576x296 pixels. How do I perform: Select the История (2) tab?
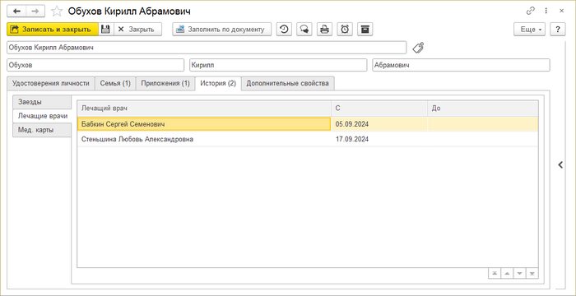[x=218, y=83]
